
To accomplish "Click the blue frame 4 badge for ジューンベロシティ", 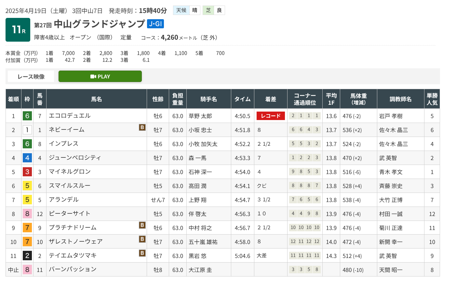I will point(27,158).
